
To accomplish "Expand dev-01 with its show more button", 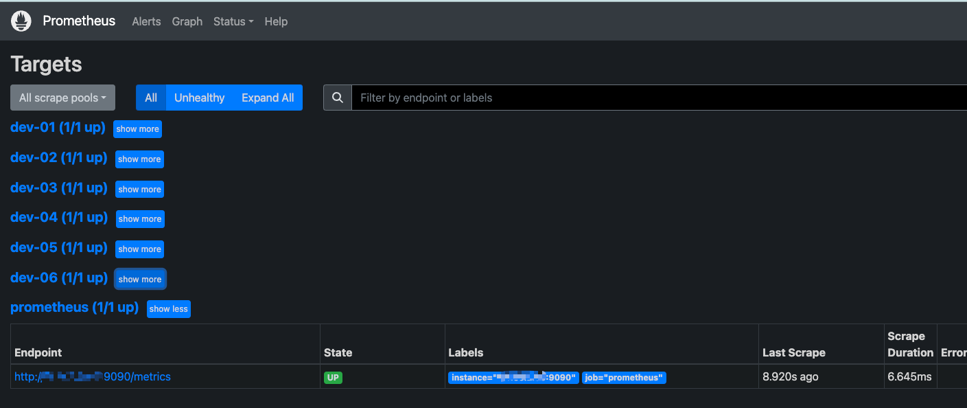I will 137,129.
